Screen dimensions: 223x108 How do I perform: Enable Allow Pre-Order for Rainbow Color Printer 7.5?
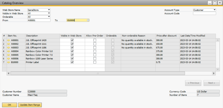95,55
